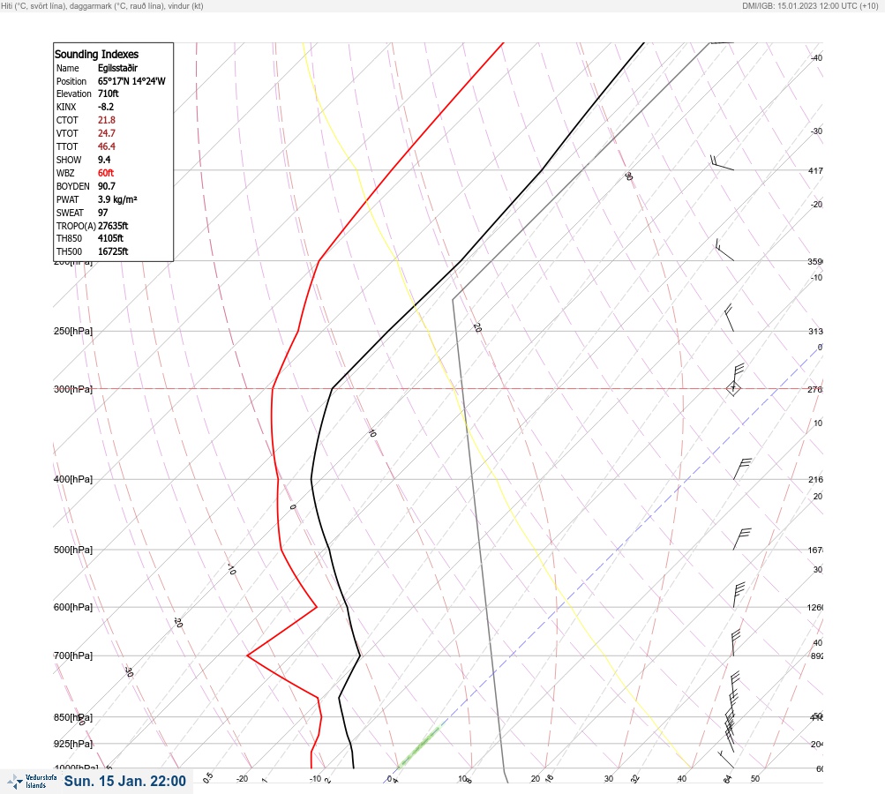Select the wind barb at 250 hPa level
The width and height of the screenshot is (885, 794).
coord(729,318)
